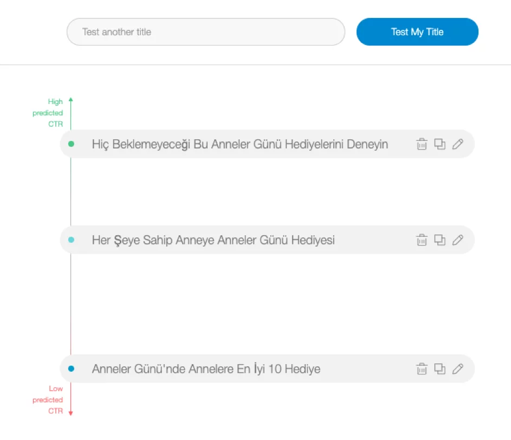Copy the En İyi 10 Hediye title
Image resolution: width=511 pixels, height=440 pixels.
439,368
